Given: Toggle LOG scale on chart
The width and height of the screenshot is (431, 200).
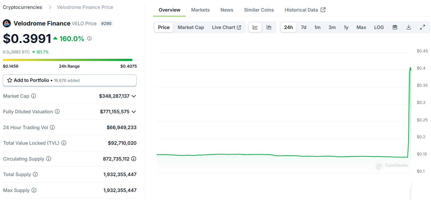Looking at the screenshot, I should [x=379, y=27].
